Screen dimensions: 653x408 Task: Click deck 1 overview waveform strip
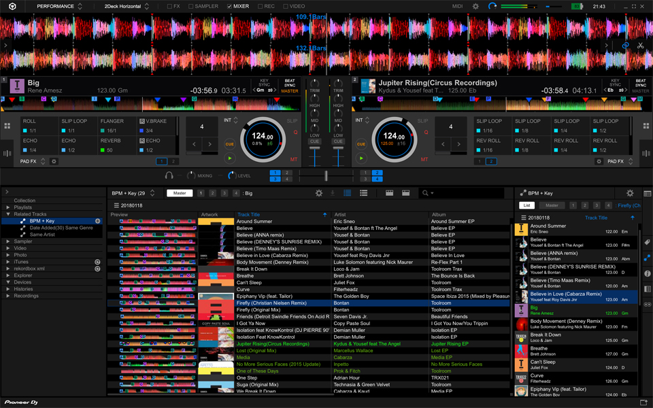point(150,104)
